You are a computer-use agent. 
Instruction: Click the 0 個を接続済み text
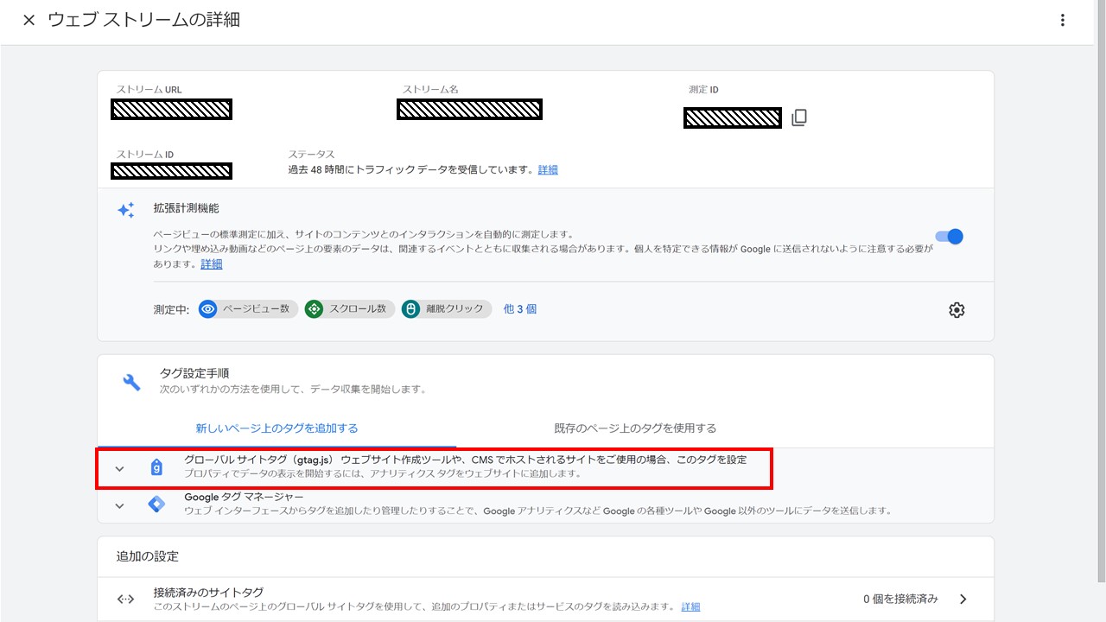[900, 599]
